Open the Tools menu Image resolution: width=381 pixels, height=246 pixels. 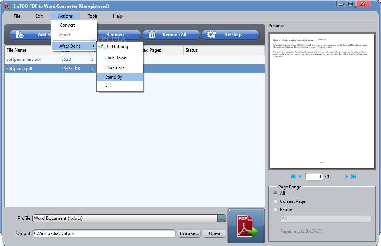[x=93, y=16]
